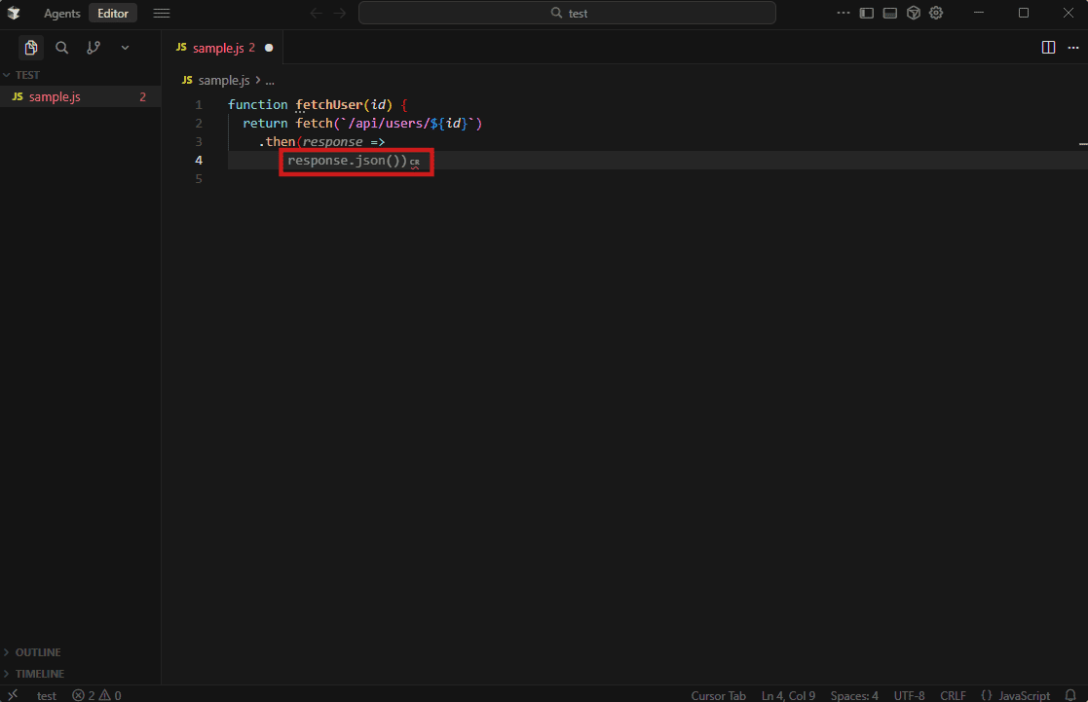This screenshot has height=702, width=1088.
Task: Show more sidebar views chevron dropdown
Action: (125, 48)
